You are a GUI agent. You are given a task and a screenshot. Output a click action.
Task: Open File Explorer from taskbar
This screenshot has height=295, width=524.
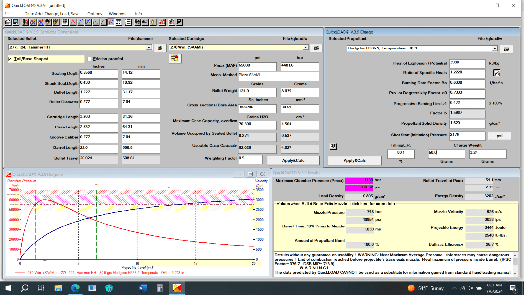58,288
